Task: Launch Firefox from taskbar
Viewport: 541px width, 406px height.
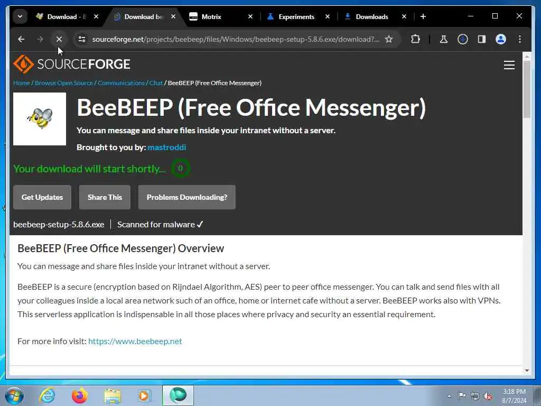Action: pos(80,395)
